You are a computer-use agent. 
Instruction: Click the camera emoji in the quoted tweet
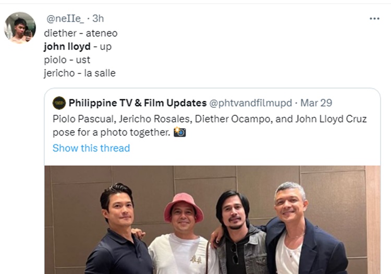179,133
